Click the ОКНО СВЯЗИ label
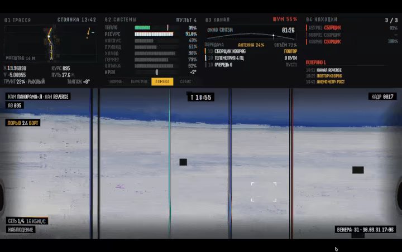Image resolution: width=402 pixels, height=252 pixels. 220,30
